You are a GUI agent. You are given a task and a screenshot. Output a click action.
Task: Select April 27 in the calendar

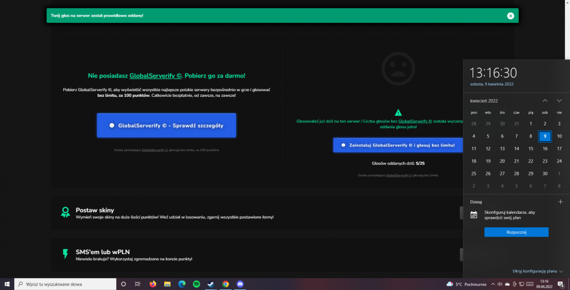[x=502, y=174]
